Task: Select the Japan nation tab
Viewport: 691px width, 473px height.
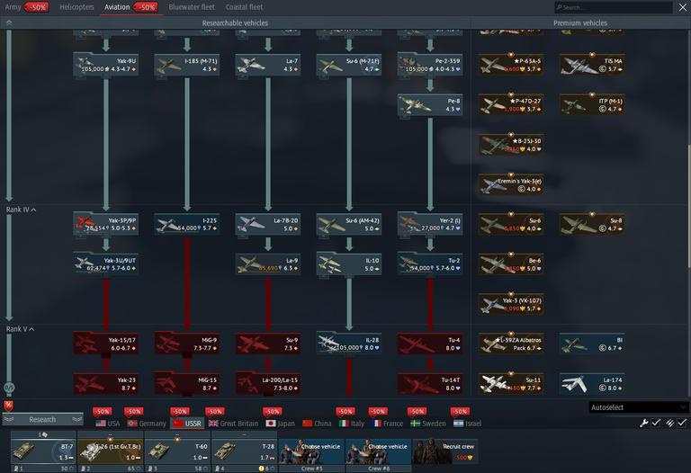Action: [281, 424]
